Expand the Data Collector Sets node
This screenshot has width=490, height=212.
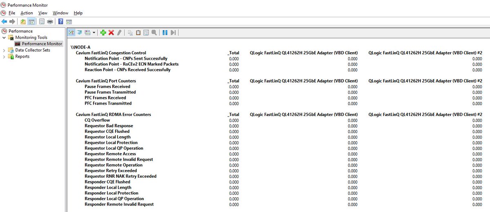click(4, 50)
